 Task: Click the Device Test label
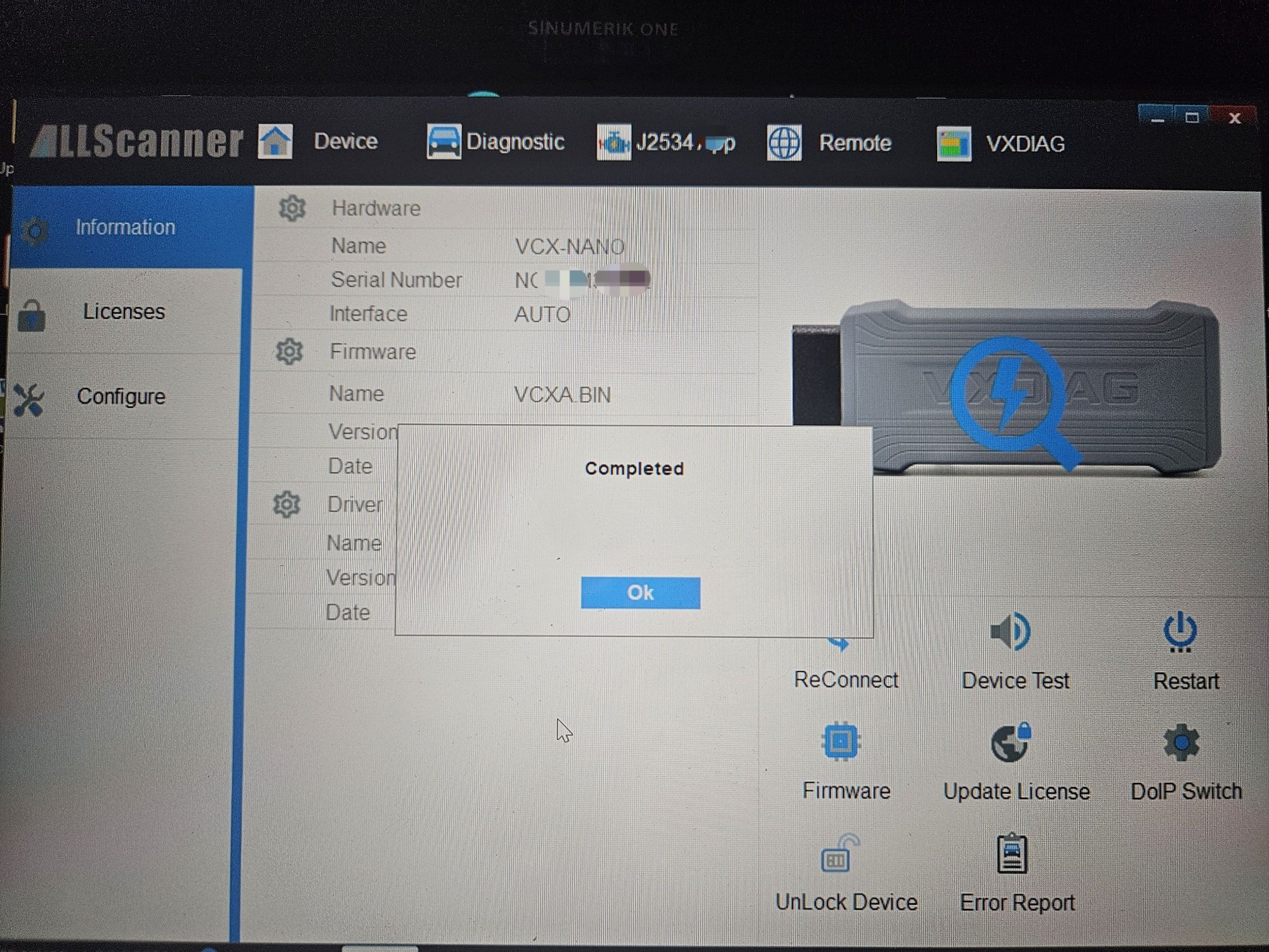1015,680
